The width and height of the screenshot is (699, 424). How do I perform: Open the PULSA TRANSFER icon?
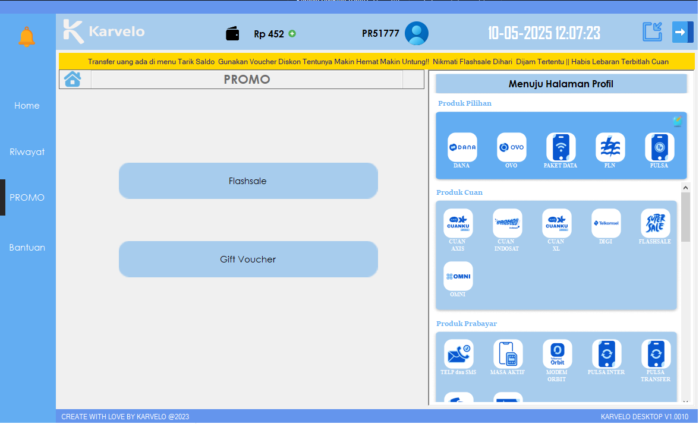point(656,354)
